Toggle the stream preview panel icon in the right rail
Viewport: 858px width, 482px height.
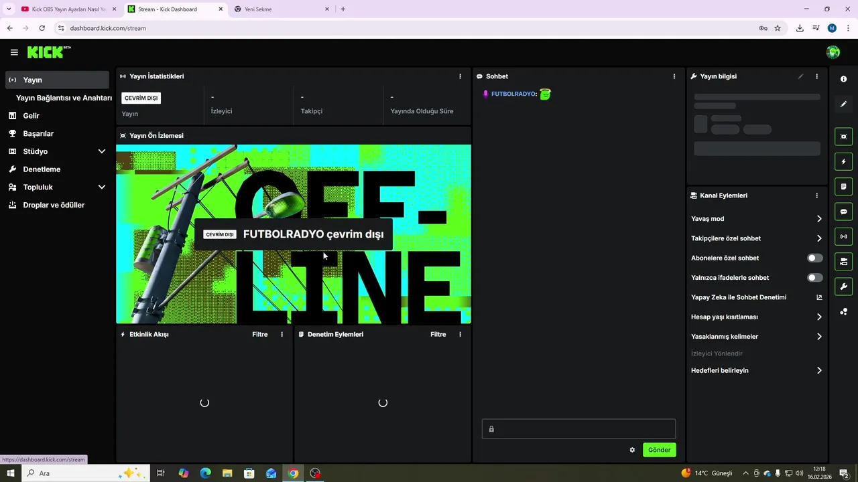pos(843,137)
